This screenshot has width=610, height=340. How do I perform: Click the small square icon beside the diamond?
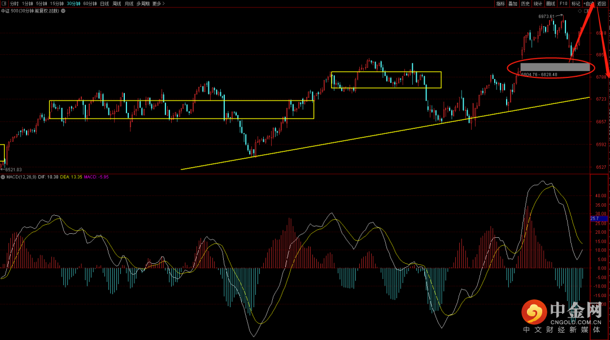586,11
